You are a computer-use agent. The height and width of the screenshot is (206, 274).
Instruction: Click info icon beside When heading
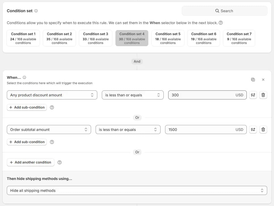pos(24,77)
